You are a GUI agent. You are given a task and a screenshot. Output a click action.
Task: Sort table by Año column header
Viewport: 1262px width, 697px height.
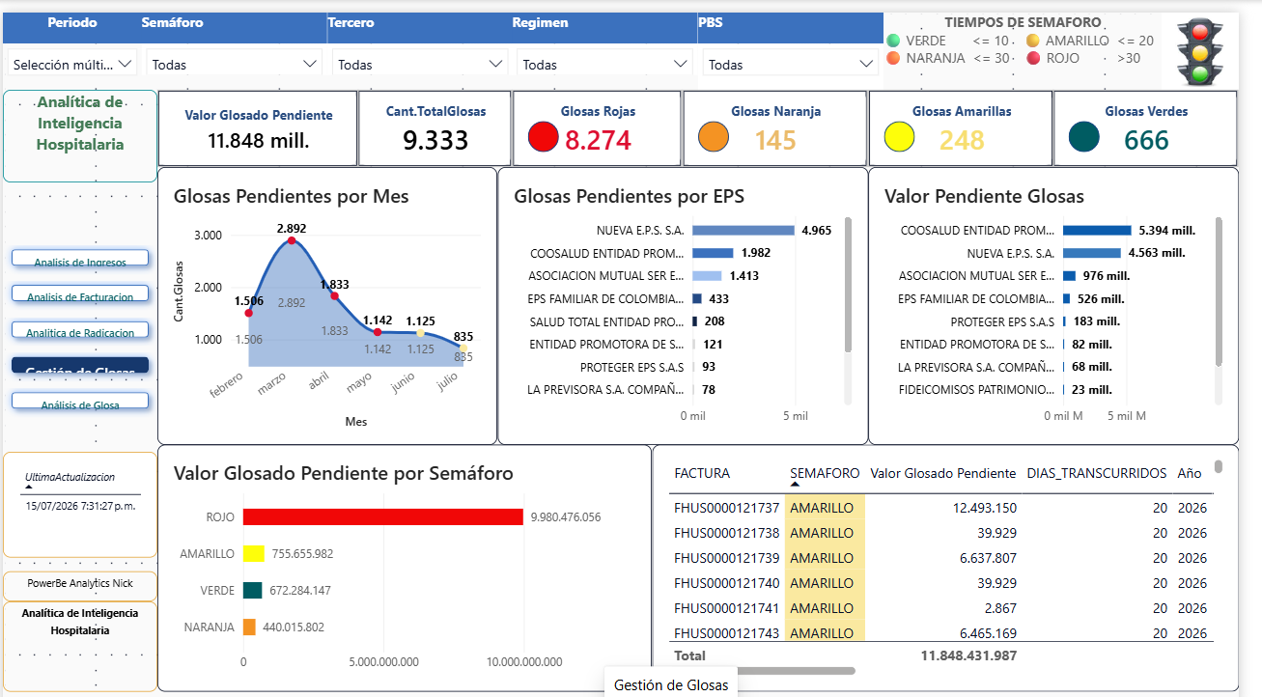pyautogui.click(x=1190, y=473)
